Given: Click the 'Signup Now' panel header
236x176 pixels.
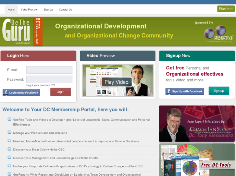Looking at the screenshot, I should (x=197, y=56).
